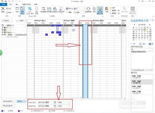Open the Calendar button in actions group
This screenshot has width=155, height=113.
coord(9,9)
